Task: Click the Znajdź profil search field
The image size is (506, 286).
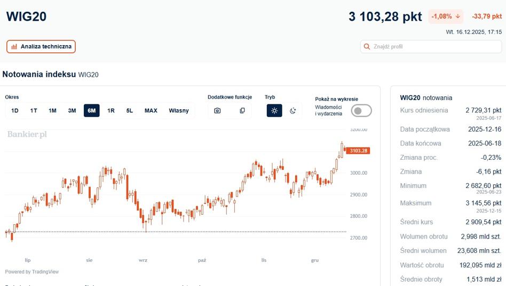Action: (431, 47)
